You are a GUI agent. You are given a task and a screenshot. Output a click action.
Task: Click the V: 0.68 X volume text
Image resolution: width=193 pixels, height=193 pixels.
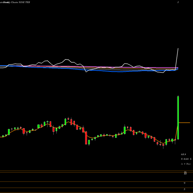coord(186,159)
